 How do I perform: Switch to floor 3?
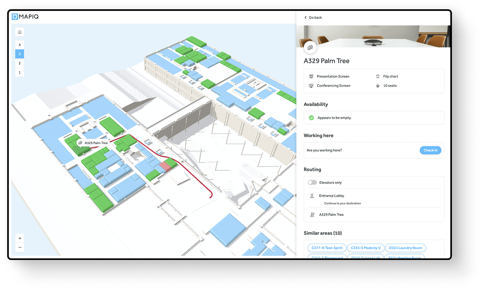click(20, 54)
